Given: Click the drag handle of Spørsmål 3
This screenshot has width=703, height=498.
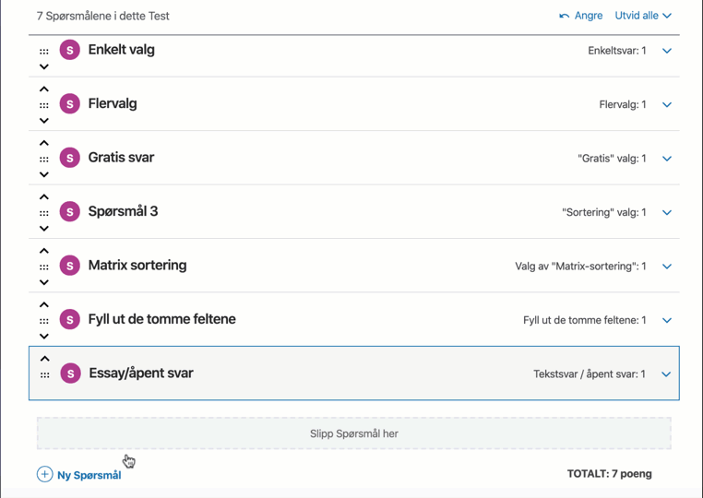Looking at the screenshot, I should [43, 212].
